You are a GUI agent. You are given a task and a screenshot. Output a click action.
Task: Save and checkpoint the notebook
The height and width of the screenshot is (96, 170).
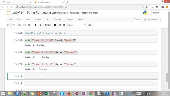(8, 25)
